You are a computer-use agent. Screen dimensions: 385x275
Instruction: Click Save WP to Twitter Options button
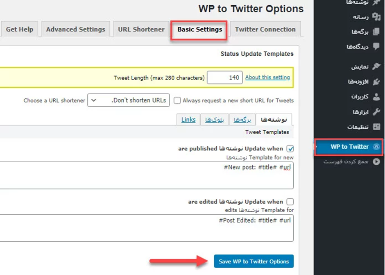tap(254, 261)
